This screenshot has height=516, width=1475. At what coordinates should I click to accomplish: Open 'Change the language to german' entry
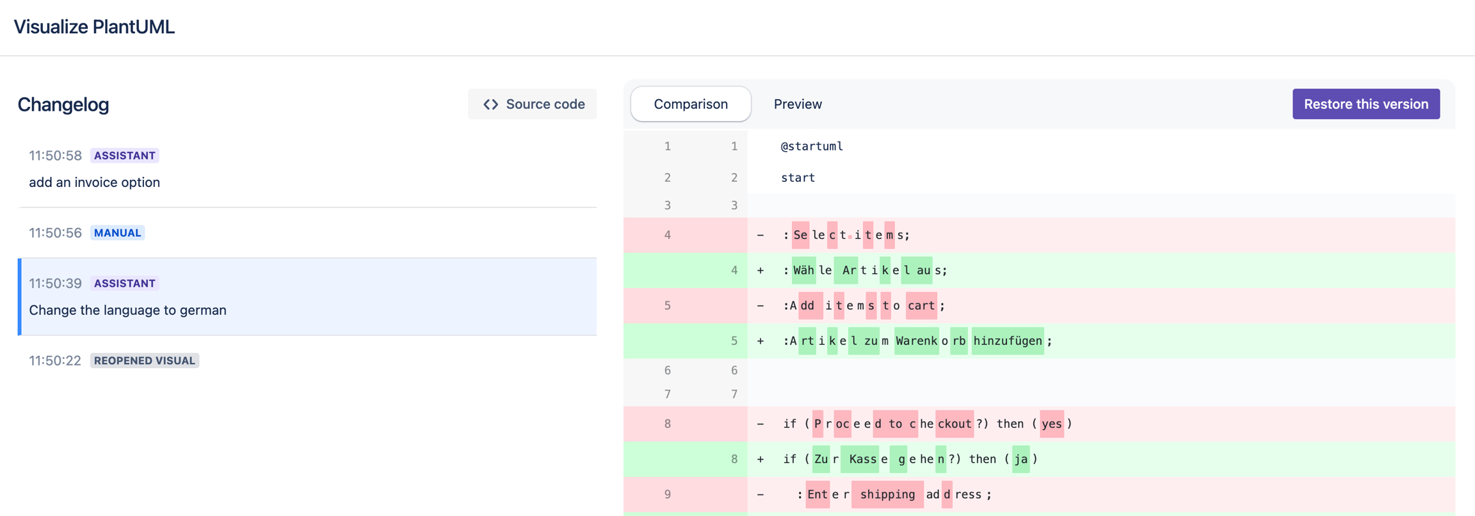(127, 310)
